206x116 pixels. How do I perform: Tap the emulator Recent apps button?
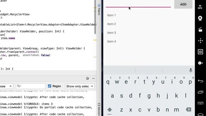click(201, 92)
